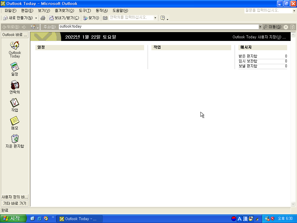
Task: Click Outlook Today taskbar button
Action: [x=80, y=219]
